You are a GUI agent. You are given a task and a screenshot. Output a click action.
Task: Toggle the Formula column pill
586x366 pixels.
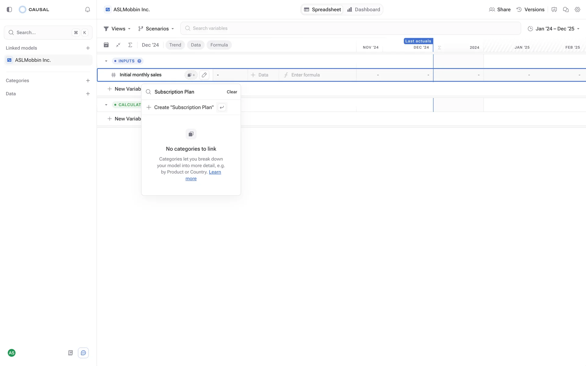tap(219, 45)
